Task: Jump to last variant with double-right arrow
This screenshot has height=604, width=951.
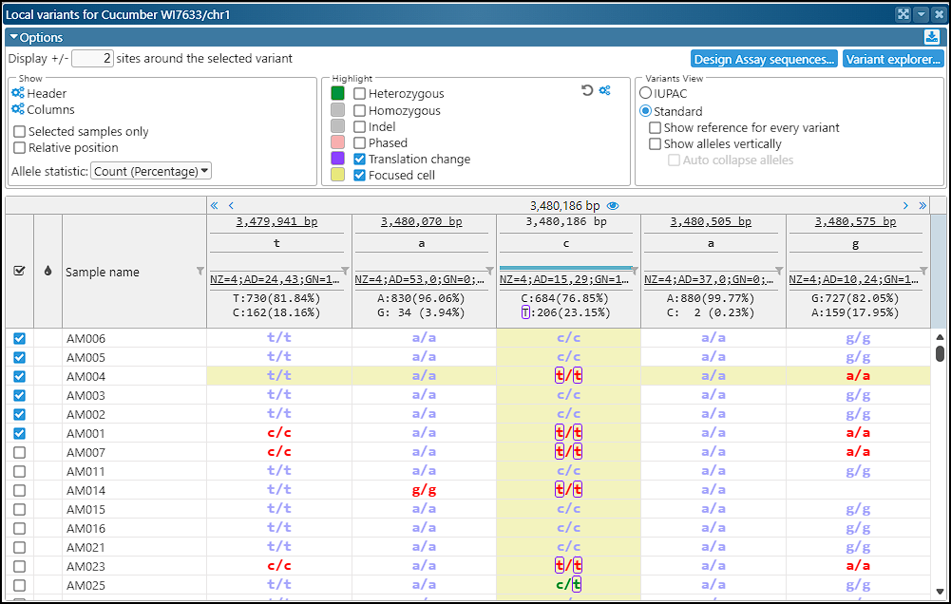Action: click(x=922, y=205)
